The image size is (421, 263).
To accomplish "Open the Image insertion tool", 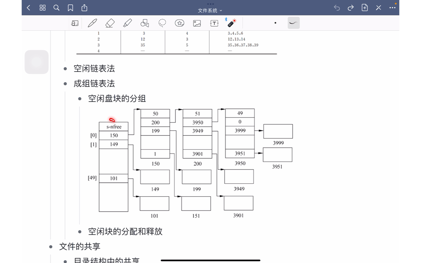I will click(197, 23).
